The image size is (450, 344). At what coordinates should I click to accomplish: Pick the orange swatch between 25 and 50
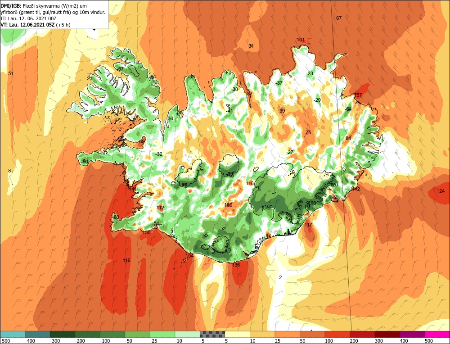point(287,334)
